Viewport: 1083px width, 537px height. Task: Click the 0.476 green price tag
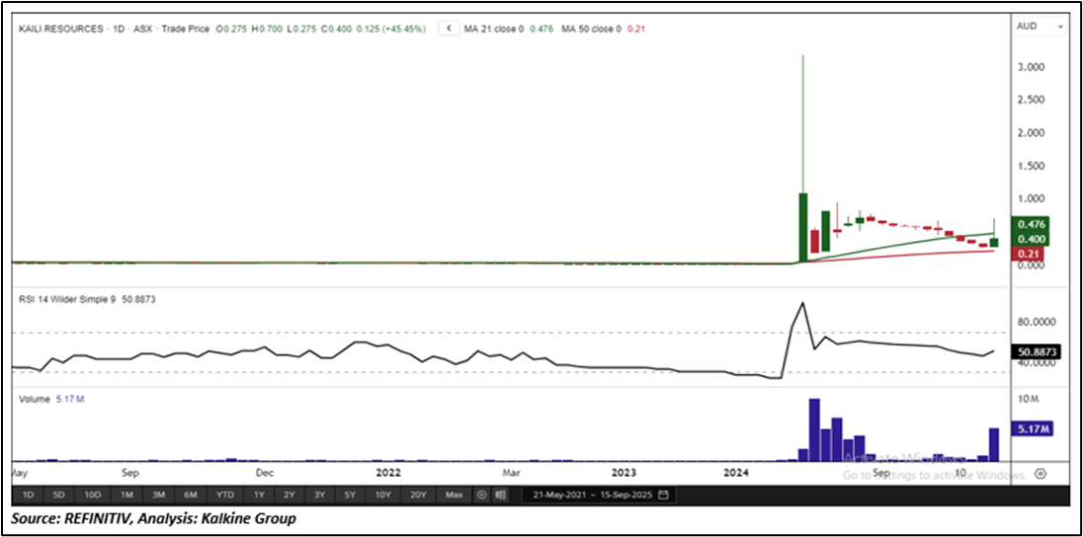(x=1032, y=224)
